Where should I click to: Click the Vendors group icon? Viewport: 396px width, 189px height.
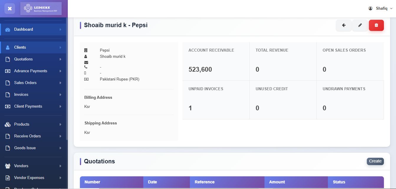coord(8,166)
